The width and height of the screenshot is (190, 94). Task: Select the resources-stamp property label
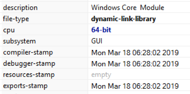click(29, 75)
